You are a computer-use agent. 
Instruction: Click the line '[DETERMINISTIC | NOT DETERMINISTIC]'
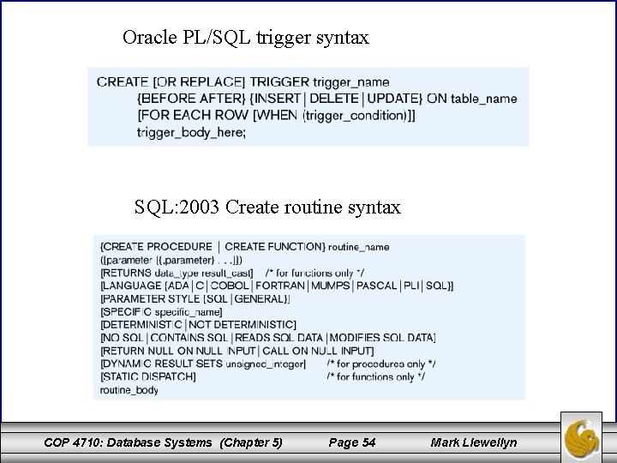coord(198,325)
